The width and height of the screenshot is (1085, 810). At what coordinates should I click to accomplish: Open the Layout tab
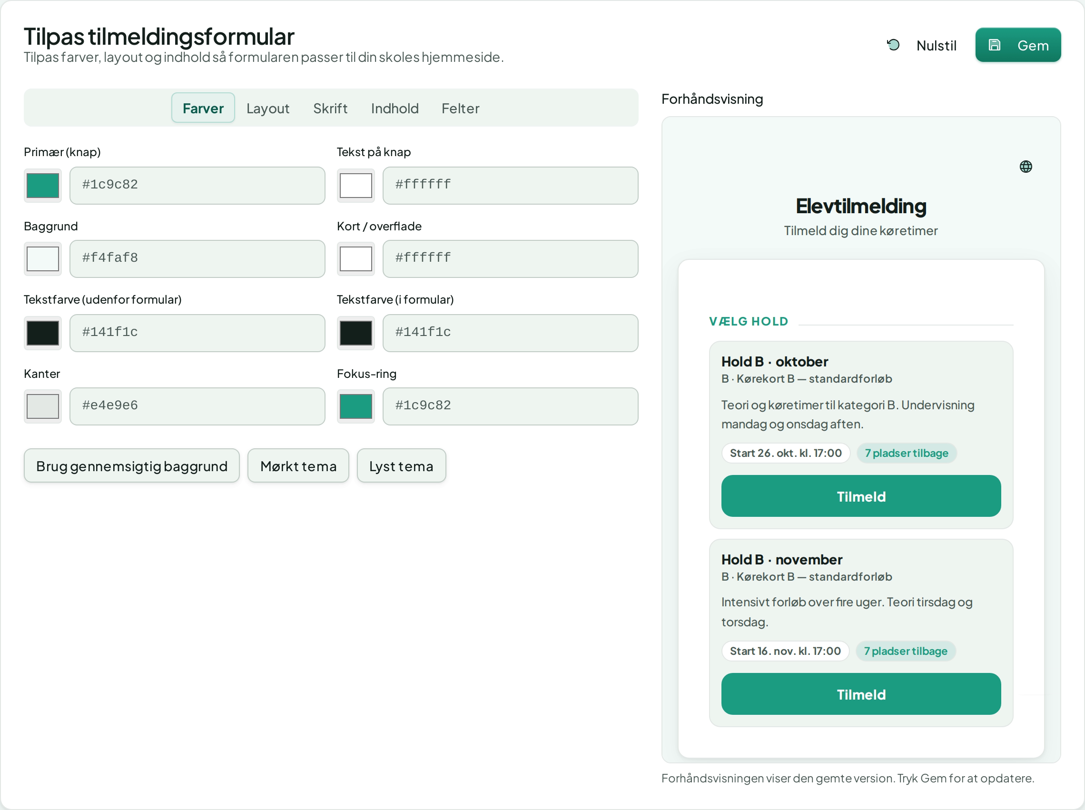click(x=268, y=108)
